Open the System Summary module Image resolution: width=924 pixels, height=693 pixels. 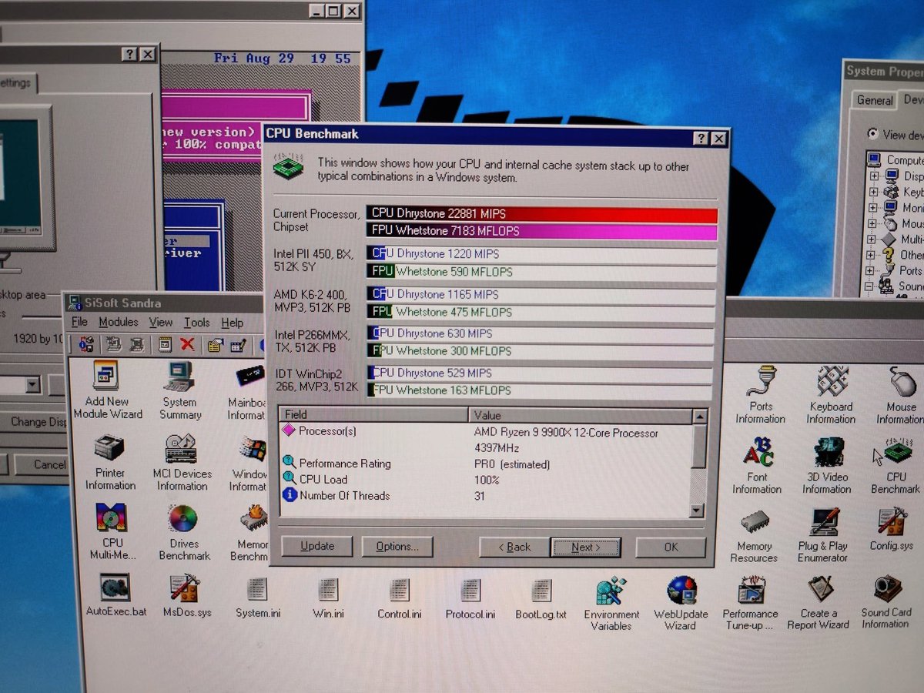pos(179,390)
